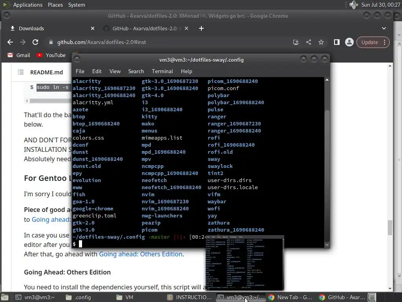Reload the GitHub page
Viewport: 402px width, 302px height.
pyautogui.click(x=35, y=42)
